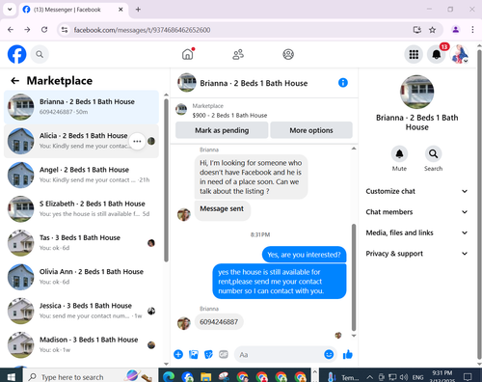Image resolution: width=482 pixels, height=382 pixels.
Task: Click the Windows taskbar search box
Action: pyautogui.click(x=90, y=376)
